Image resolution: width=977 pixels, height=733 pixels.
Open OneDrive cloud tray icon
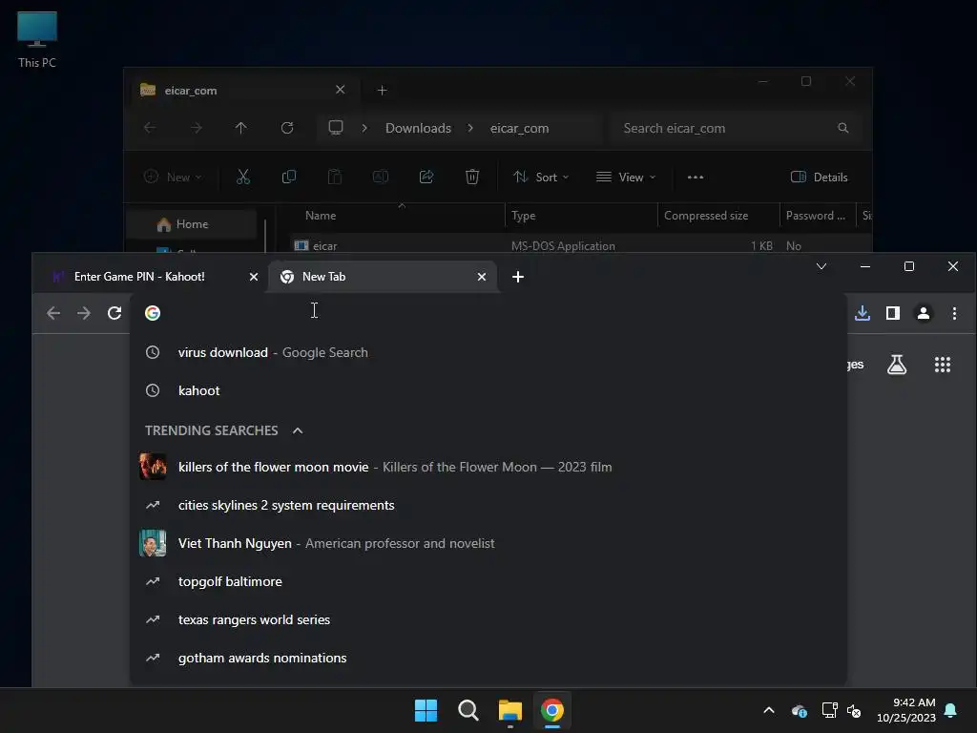point(800,710)
